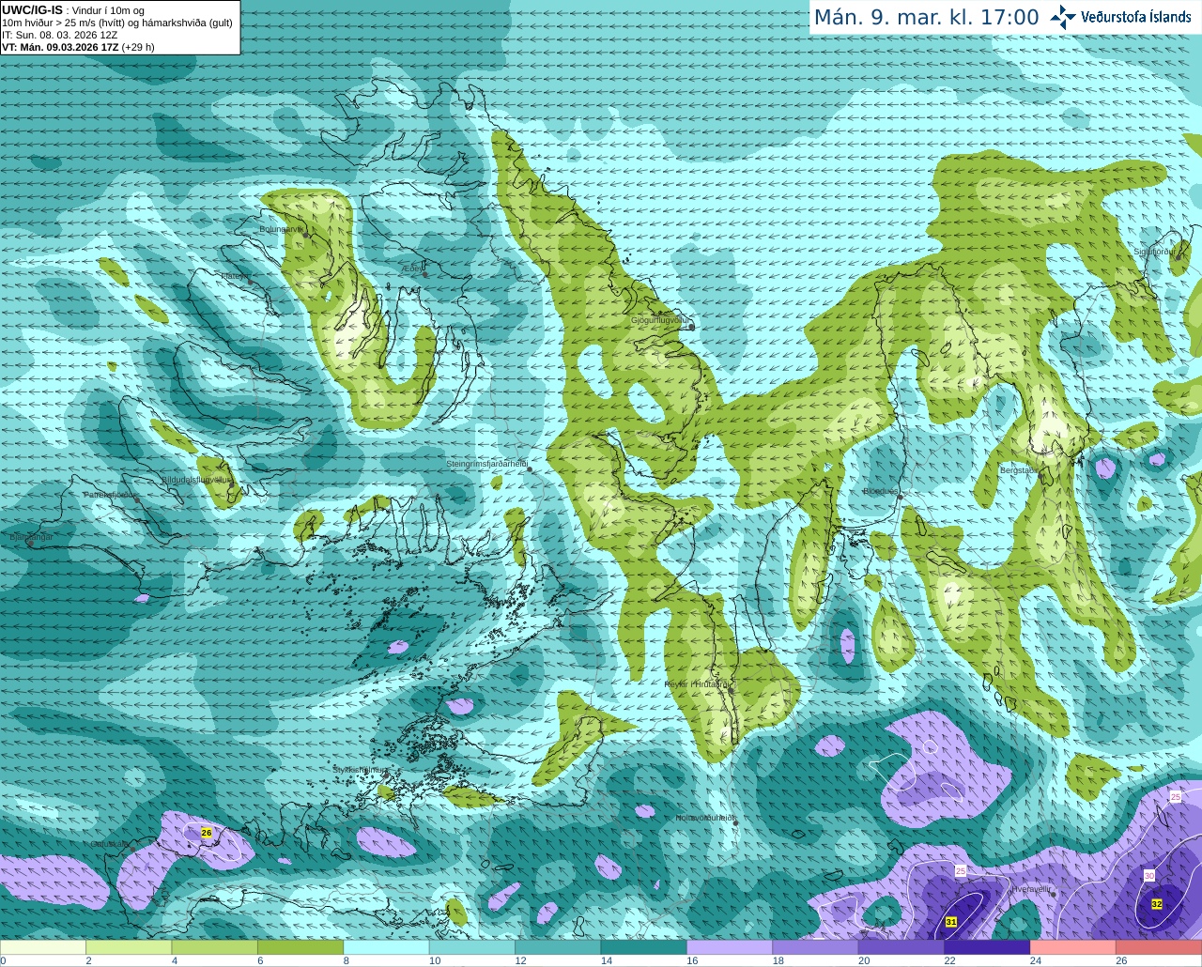
Task: Click the Patreksfjörður station label
Action: 110,495
